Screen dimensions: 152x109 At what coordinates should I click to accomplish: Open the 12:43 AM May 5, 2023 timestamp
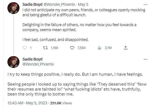[27, 103]
